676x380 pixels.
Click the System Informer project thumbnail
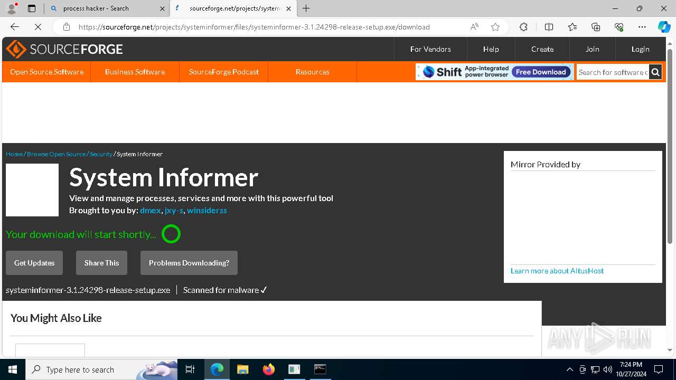[32, 190]
